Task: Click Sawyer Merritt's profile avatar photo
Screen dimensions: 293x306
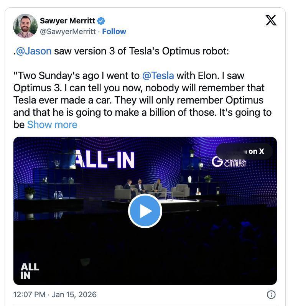Action: pyautogui.click(x=25, y=26)
